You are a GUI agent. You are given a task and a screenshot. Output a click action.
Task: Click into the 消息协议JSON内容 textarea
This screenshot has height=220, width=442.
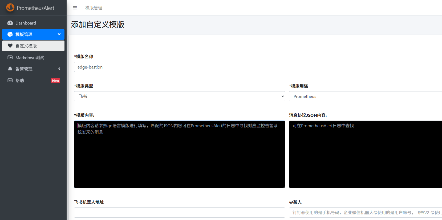click(366, 154)
